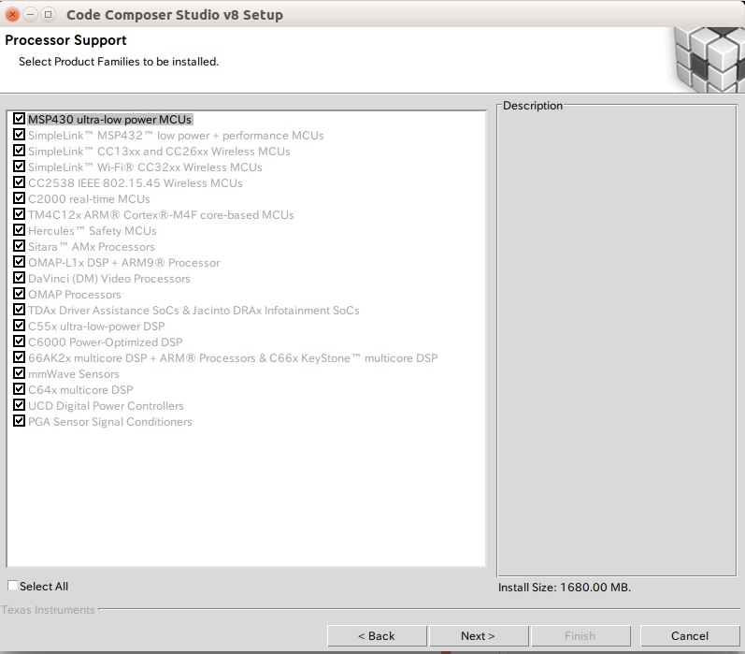Enable the Select All checkbox
The height and width of the screenshot is (654, 745).
tap(13, 586)
